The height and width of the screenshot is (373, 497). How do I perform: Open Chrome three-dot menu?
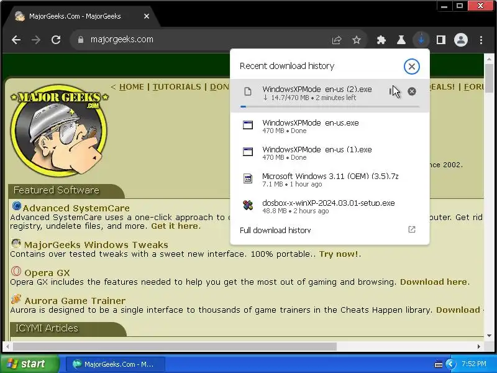point(481,40)
